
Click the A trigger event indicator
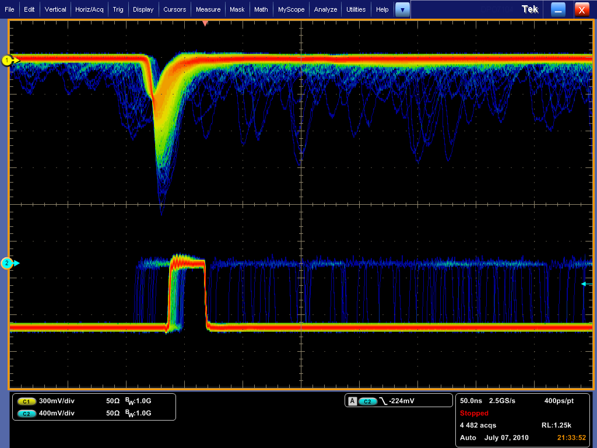tap(352, 401)
